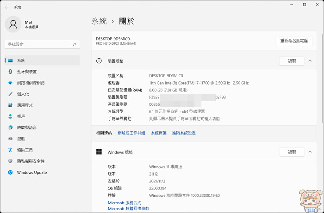The width and height of the screenshot is (324, 213).
Task: Copy Windows specs with 複製 button
Action: [x=292, y=152]
